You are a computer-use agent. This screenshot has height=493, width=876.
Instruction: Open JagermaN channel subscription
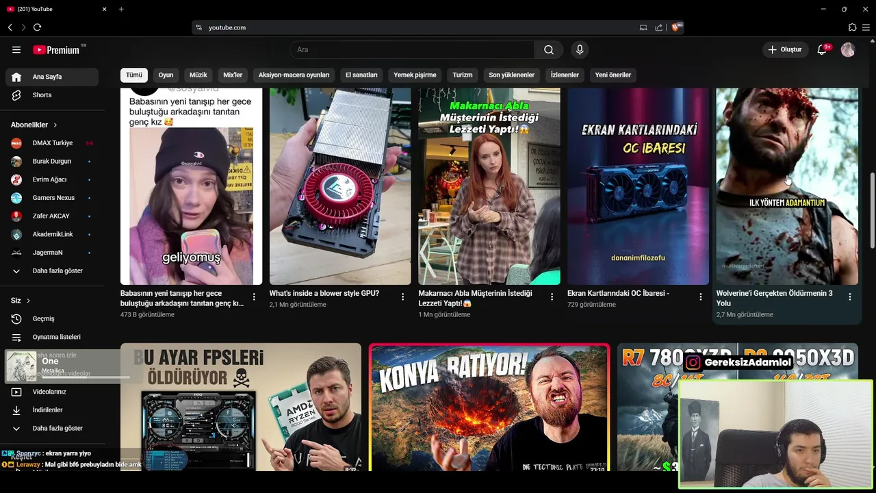[x=52, y=253]
